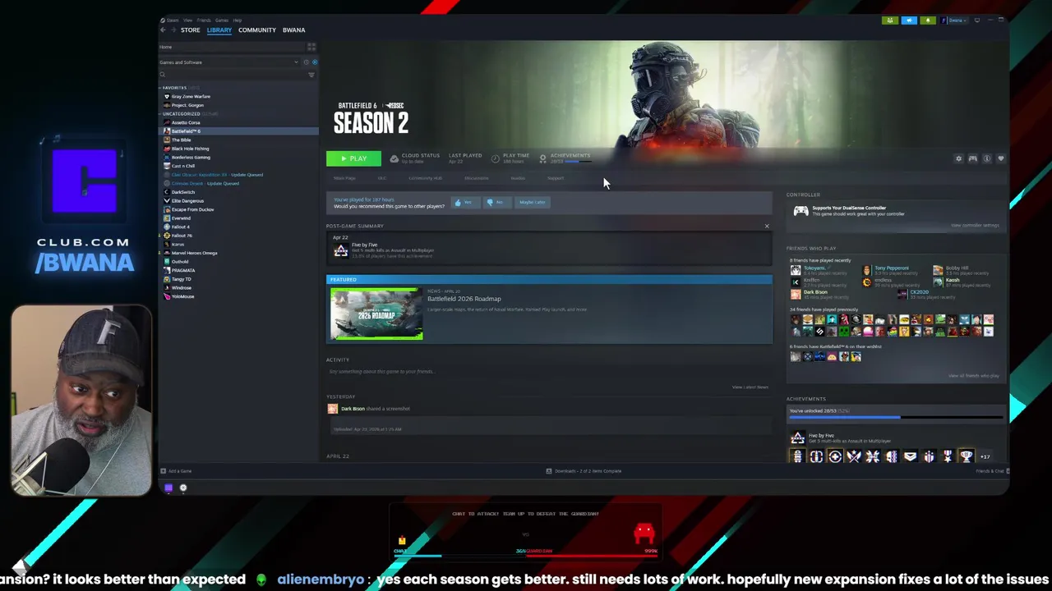Viewport: 1052px width, 591px height.
Task: Open the Help menu
Action: (238, 20)
